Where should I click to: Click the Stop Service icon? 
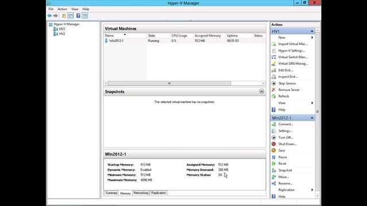tap(274, 84)
